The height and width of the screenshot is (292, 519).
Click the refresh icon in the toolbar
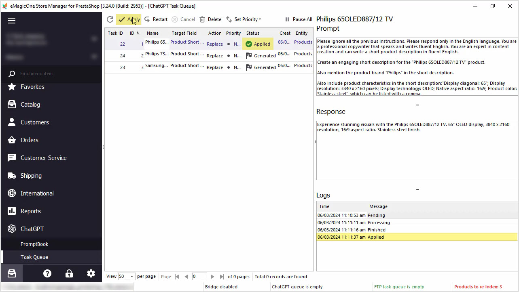pyautogui.click(x=110, y=19)
